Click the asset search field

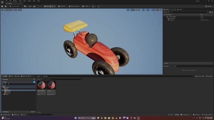point(62,79)
